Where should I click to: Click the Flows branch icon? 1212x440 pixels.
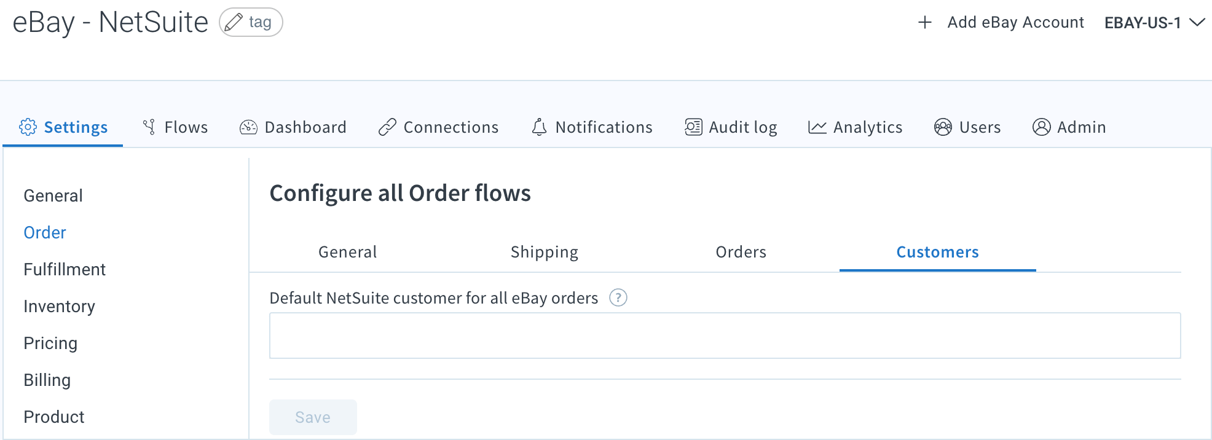click(x=149, y=127)
